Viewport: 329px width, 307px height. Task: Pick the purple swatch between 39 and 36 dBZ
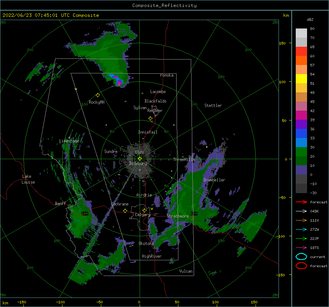coord(301,124)
